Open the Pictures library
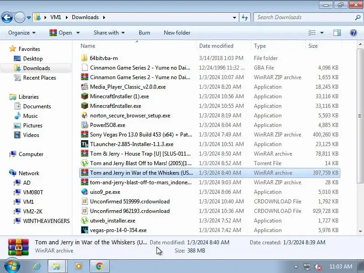This screenshot has width=364, height=273. tap(33, 126)
